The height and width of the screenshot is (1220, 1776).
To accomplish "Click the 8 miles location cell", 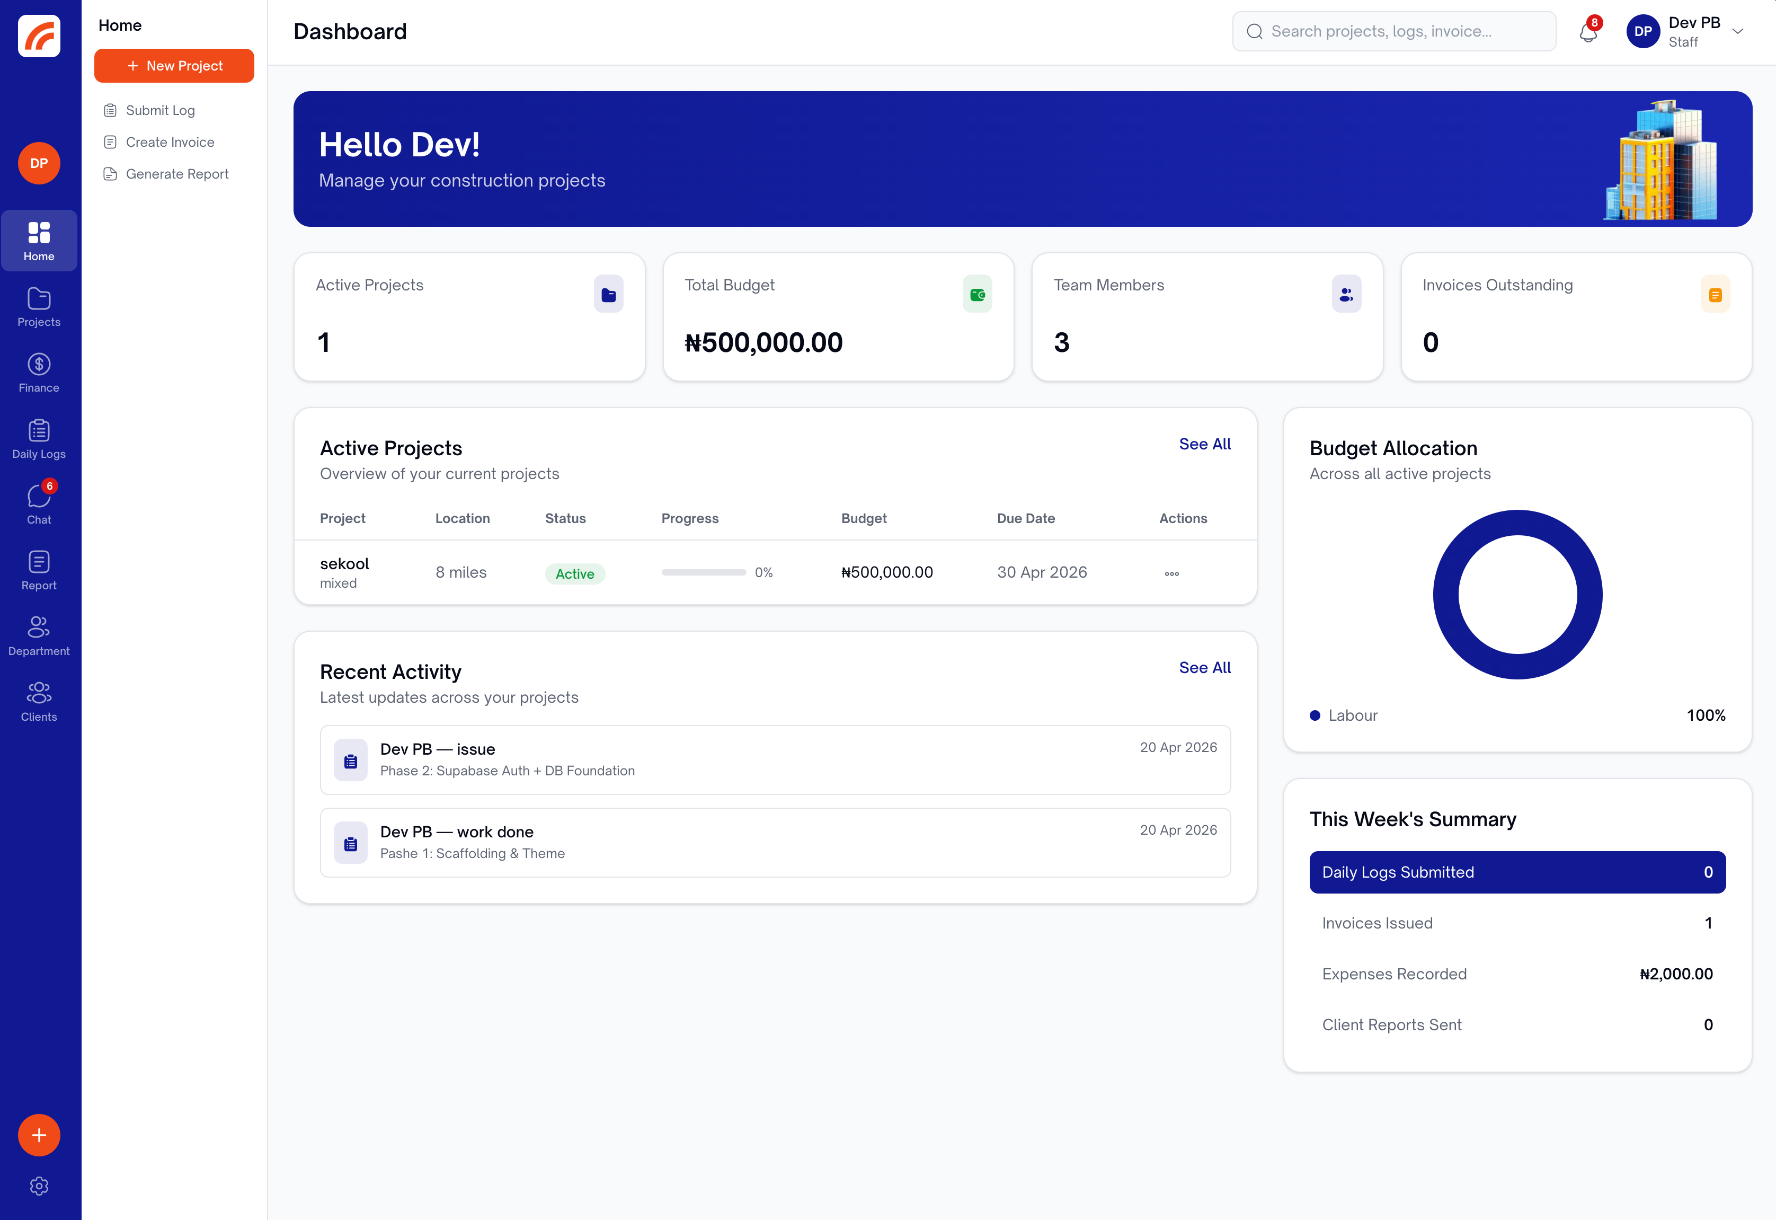I will pos(461,572).
